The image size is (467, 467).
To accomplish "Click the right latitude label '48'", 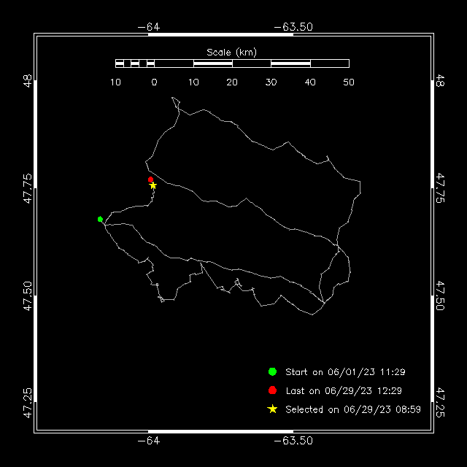I will coord(440,81).
